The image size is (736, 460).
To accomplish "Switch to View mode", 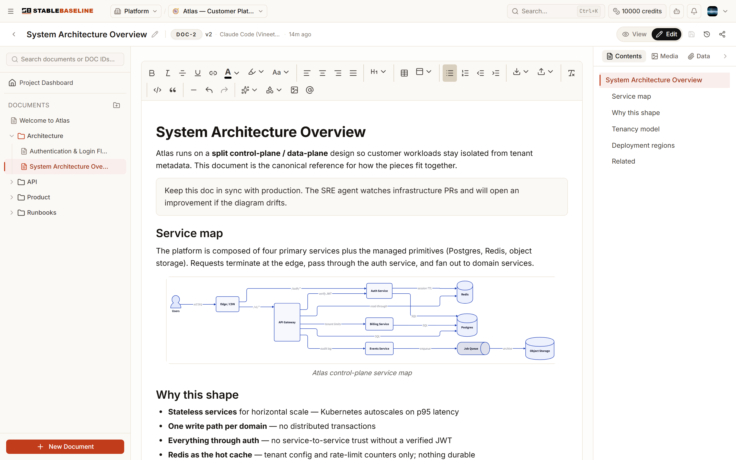I will (634, 34).
